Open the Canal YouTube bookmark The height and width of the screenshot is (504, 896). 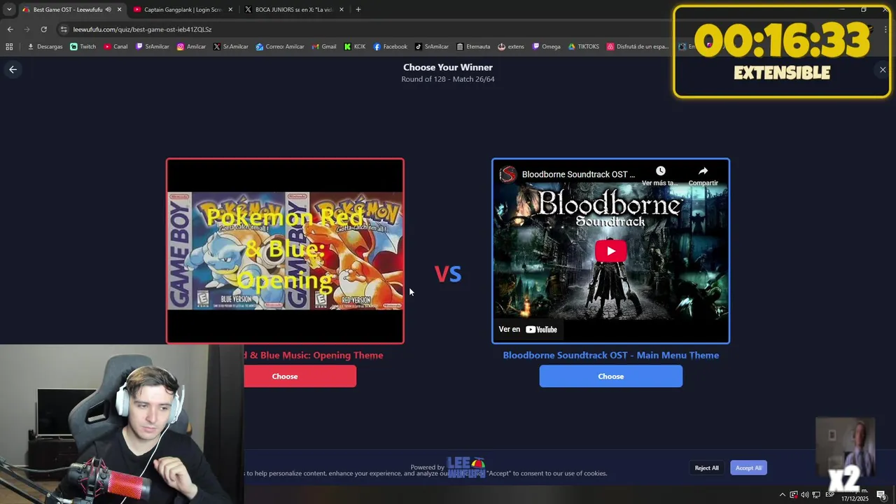pyautogui.click(x=115, y=47)
